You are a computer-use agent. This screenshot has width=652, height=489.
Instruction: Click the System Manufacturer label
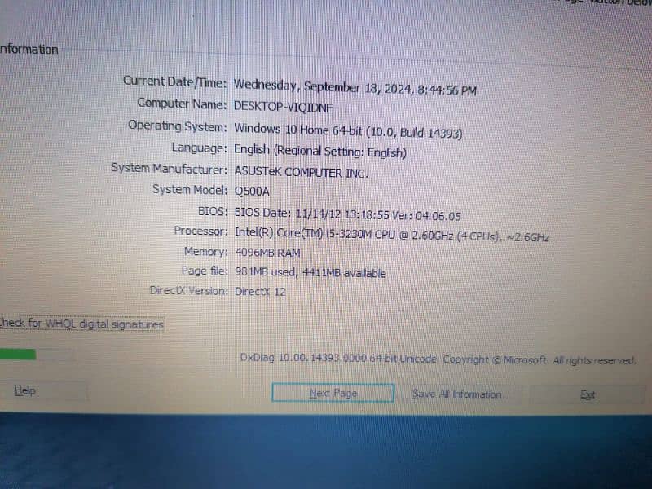coord(169,169)
